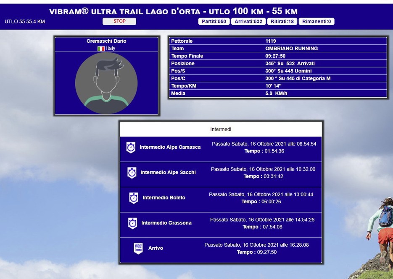Click the checkered finish flag icon beside Arrivo
Viewport: 393px width, 279px height.
point(138,248)
